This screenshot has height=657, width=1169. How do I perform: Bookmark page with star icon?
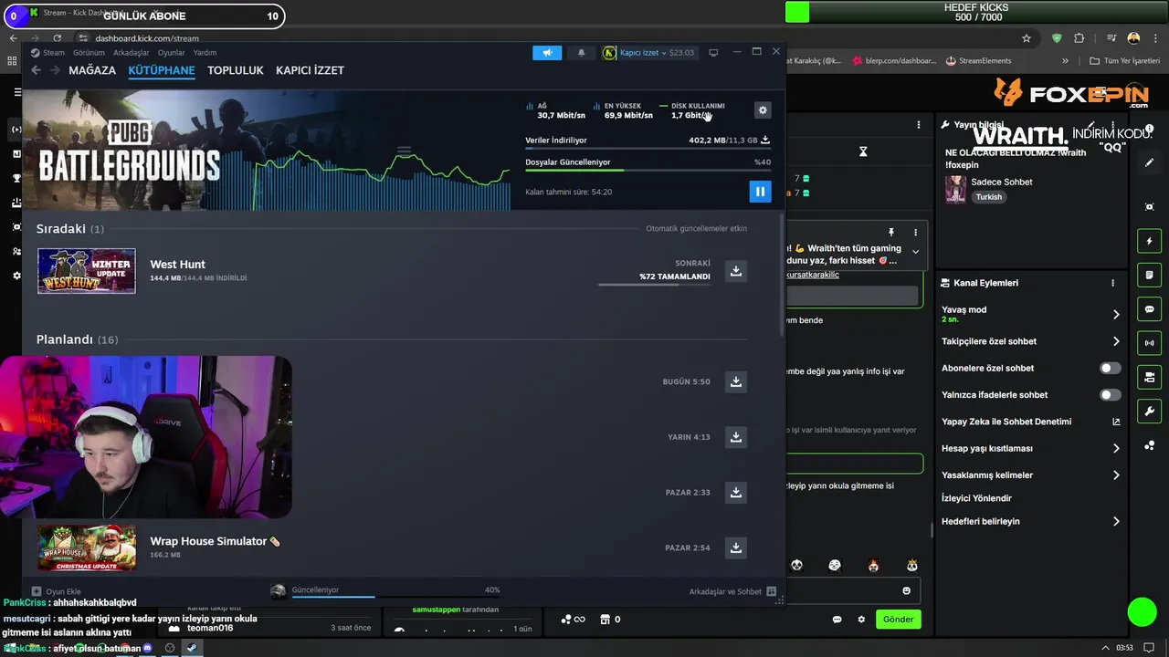(x=1027, y=38)
